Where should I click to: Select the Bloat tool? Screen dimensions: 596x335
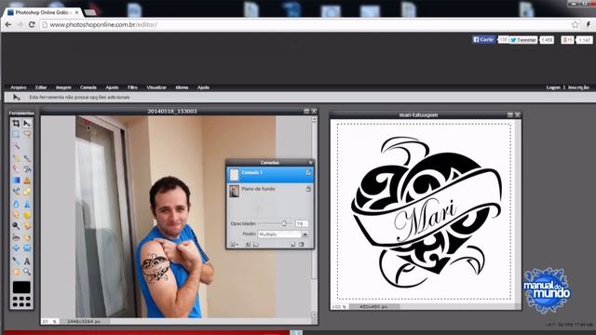(16, 248)
